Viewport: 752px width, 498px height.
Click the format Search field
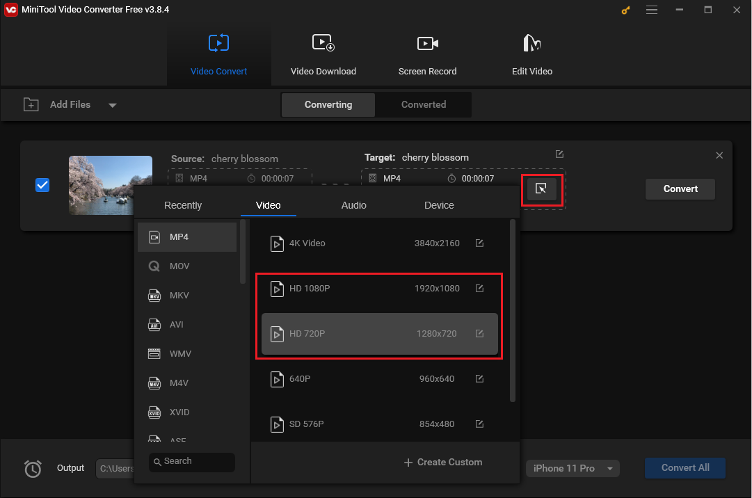click(x=192, y=462)
